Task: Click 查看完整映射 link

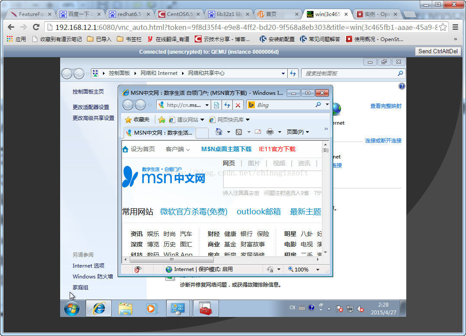Action: coord(386,106)
